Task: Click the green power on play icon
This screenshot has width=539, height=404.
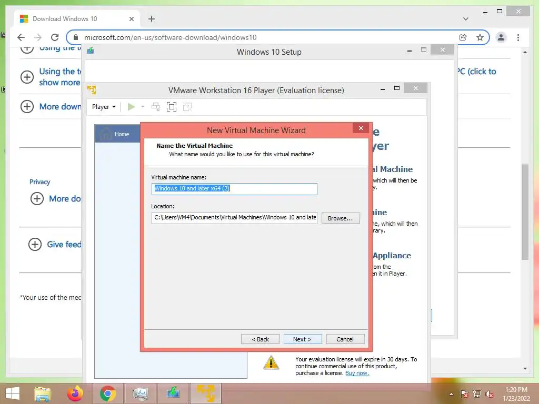Action: click(131, 107)
